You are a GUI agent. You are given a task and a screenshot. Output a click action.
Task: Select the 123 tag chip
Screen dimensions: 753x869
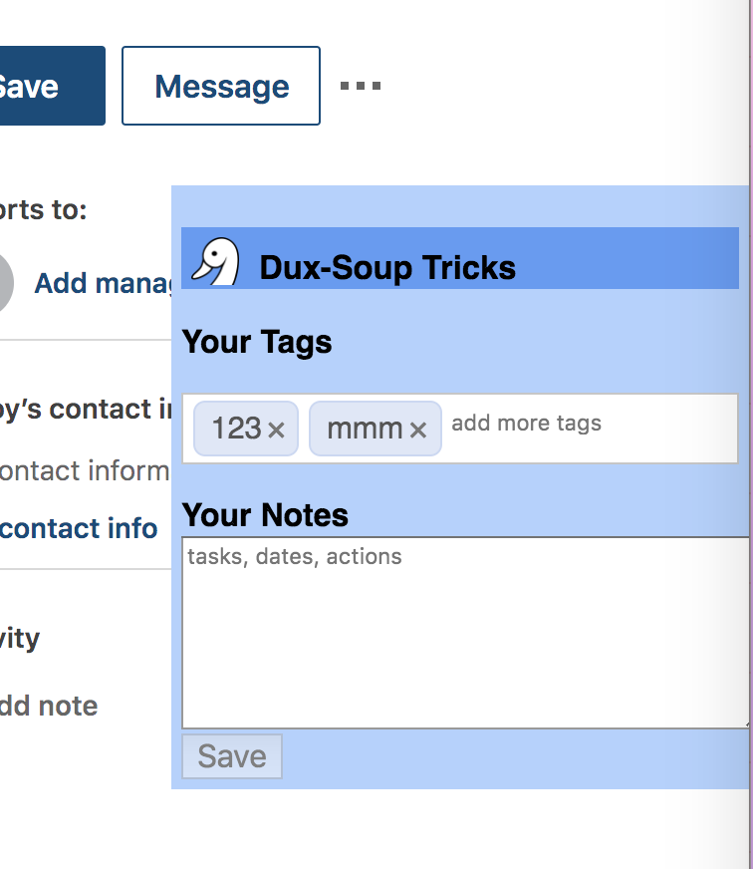click(x=246, y=429)
